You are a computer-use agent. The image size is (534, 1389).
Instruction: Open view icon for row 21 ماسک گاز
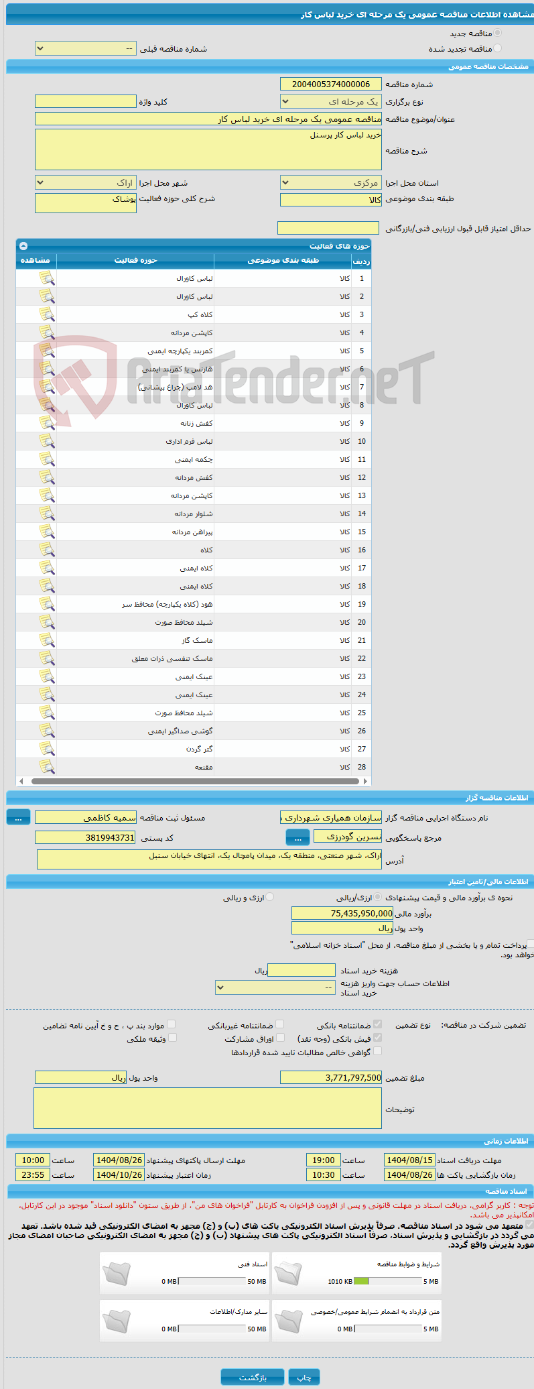click(x=47, y=640)
